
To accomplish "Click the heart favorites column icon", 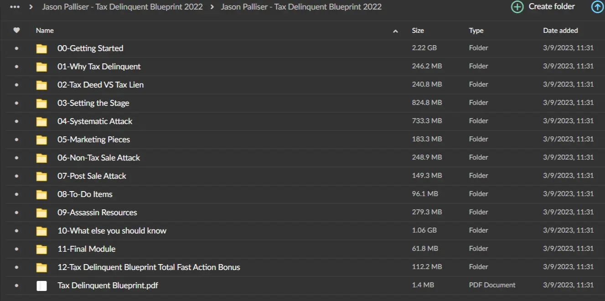I will [x=17, y=31].
